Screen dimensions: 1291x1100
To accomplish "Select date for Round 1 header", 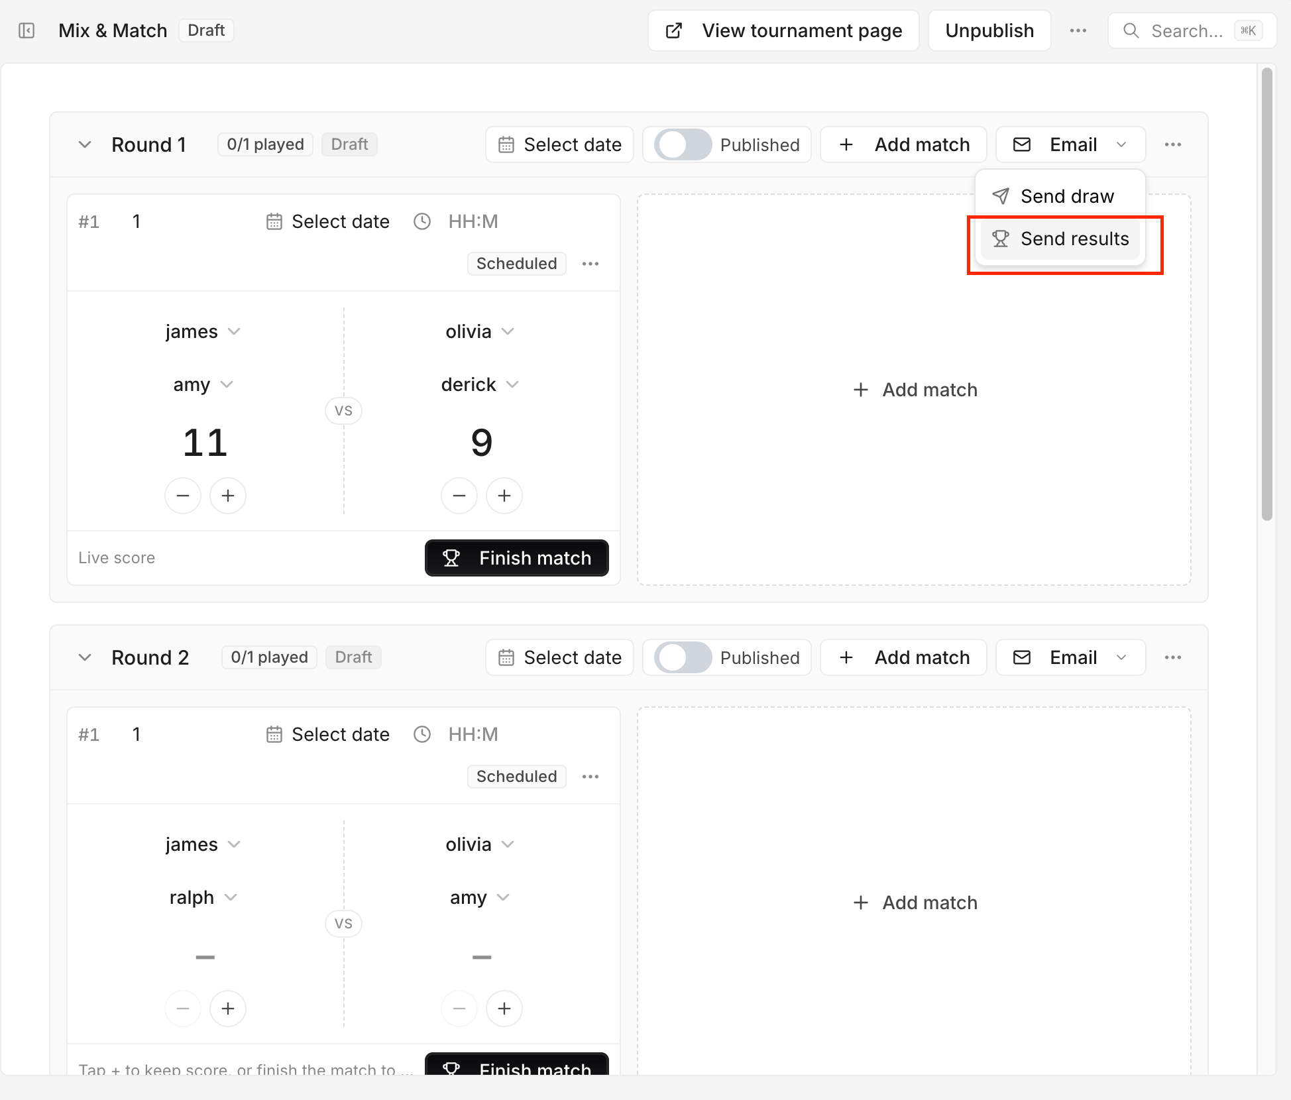I will [x=559, y=144].
